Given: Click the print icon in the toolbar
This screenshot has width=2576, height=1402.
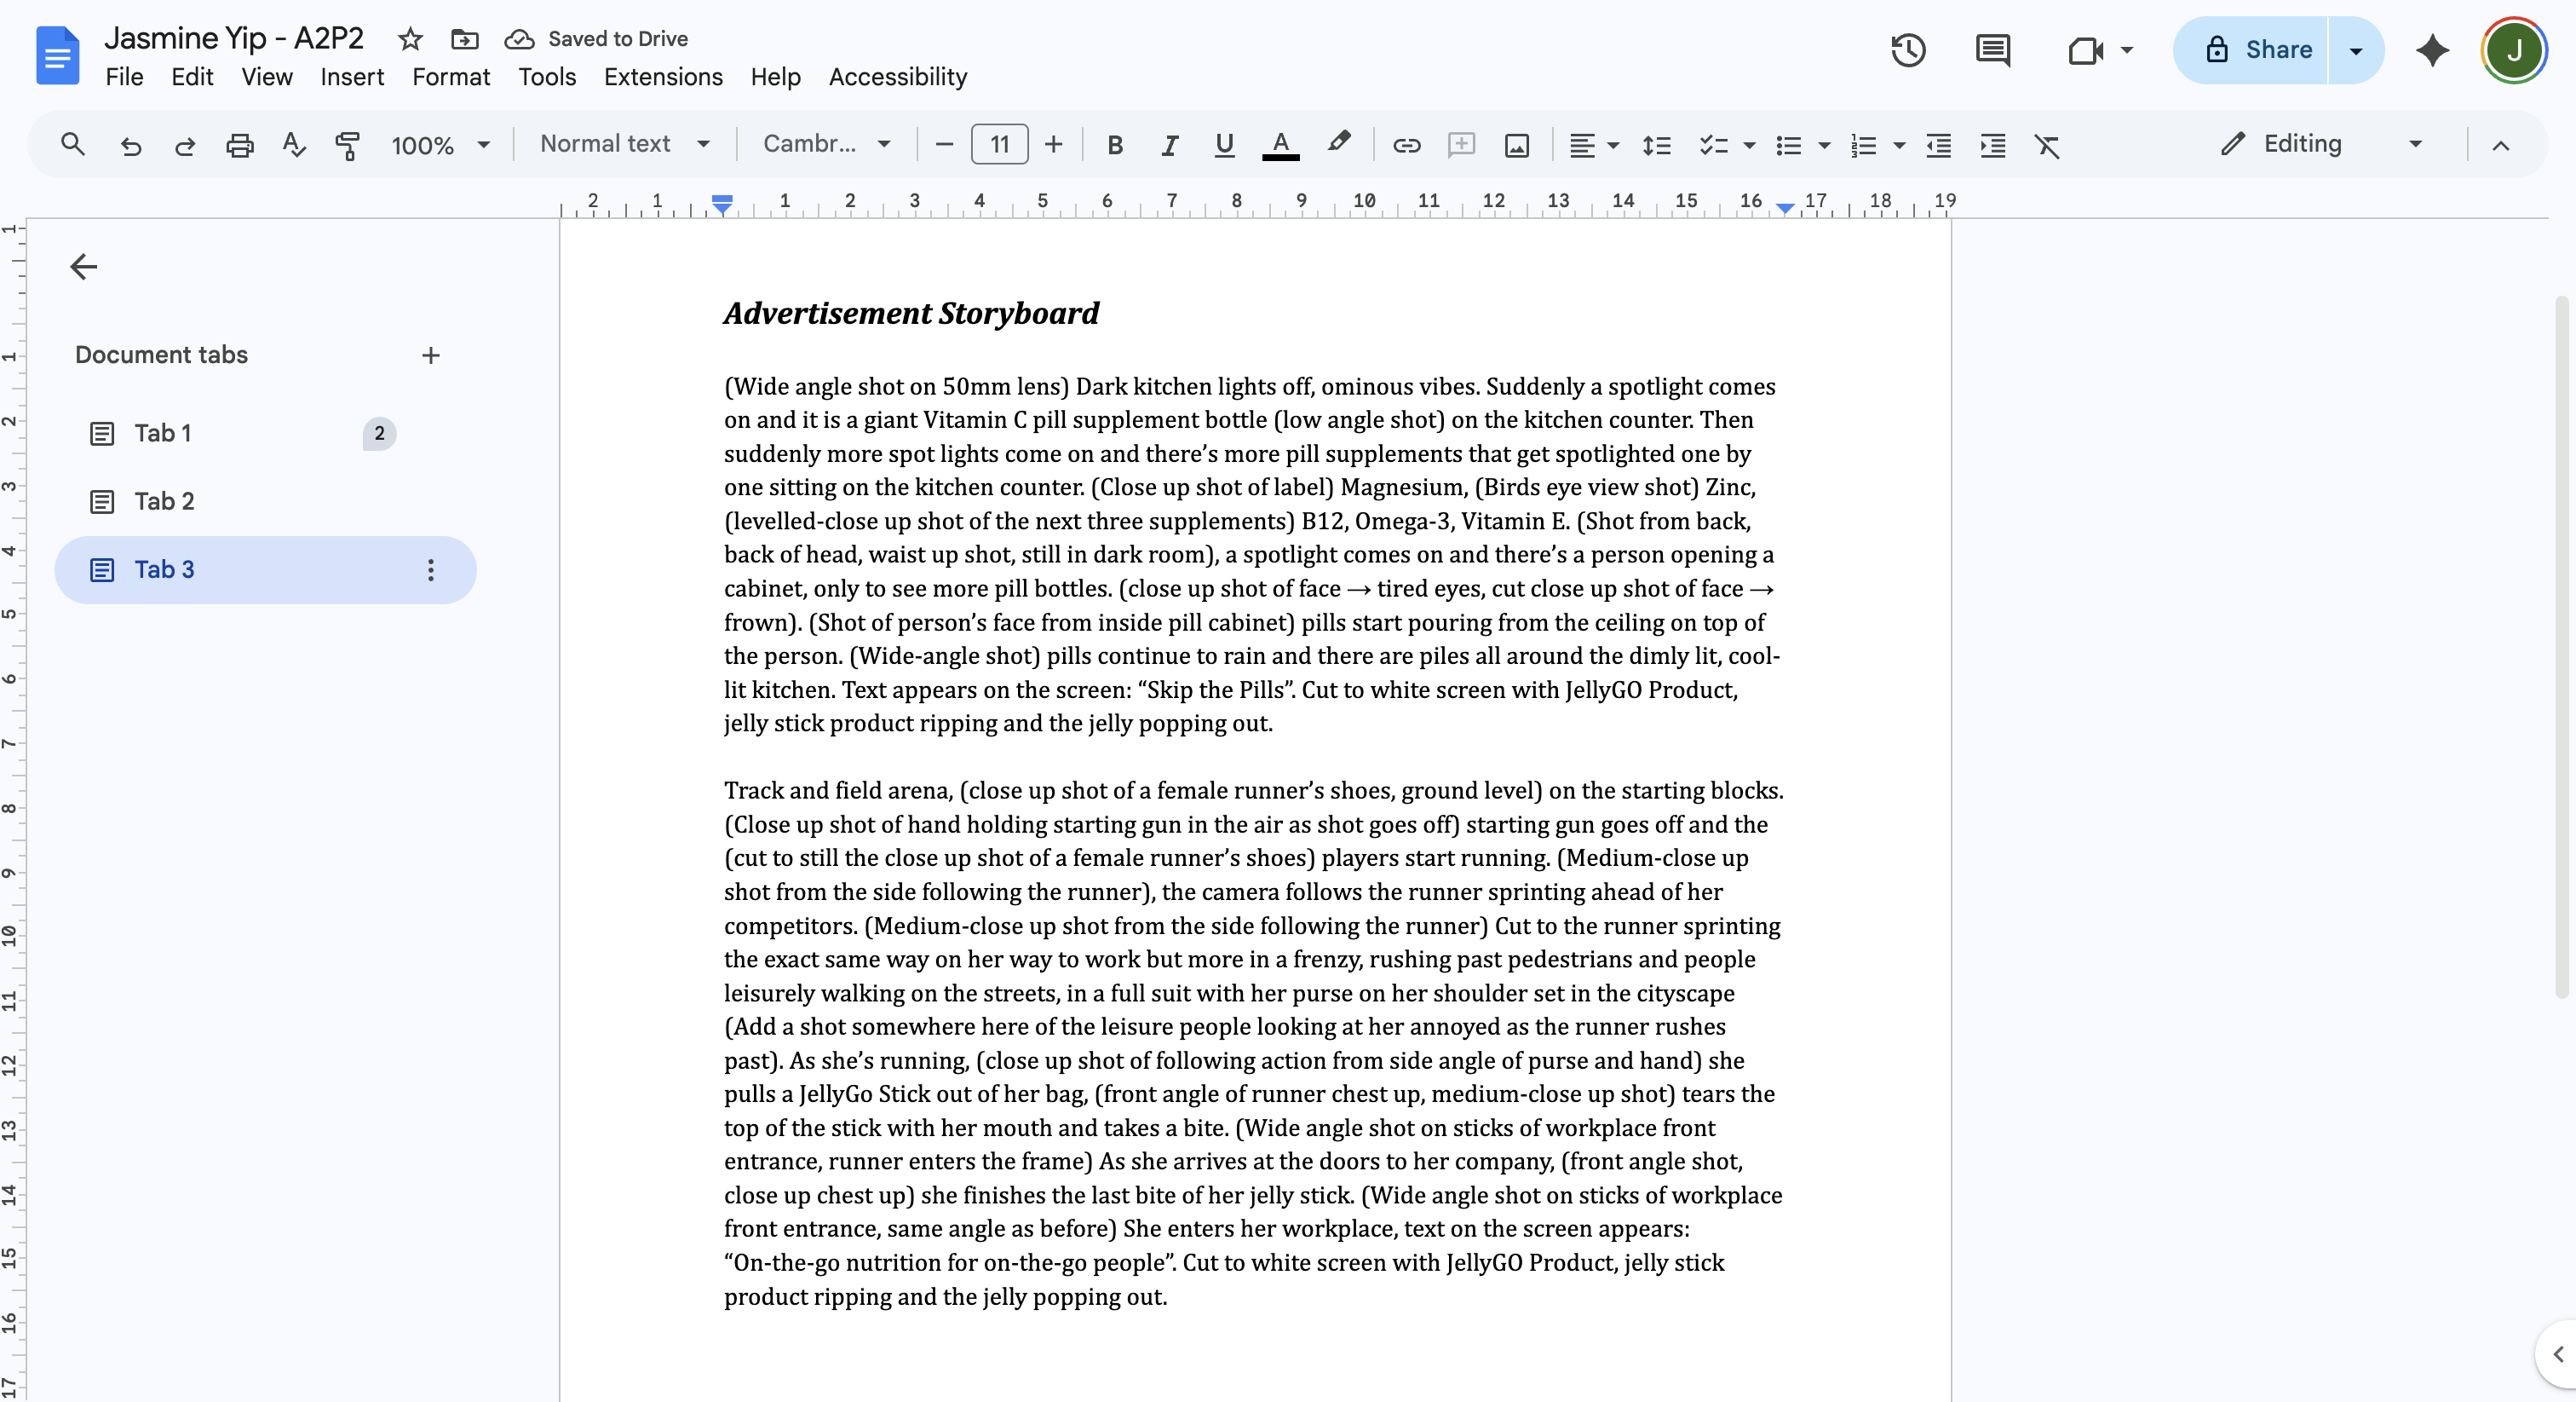Looking at the screenshot, I should tap(239, 145).
